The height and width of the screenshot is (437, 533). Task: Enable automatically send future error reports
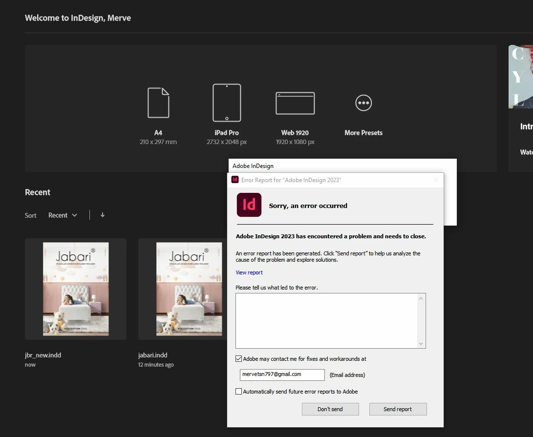click(x=238, y=392)
